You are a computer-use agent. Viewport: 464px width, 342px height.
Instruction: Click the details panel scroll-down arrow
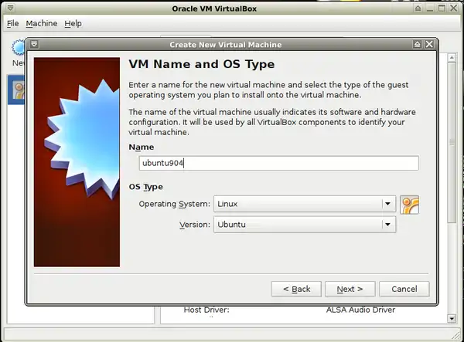pos(452,317)
